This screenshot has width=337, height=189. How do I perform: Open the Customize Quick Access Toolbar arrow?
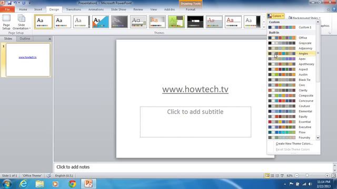point(29,3)
